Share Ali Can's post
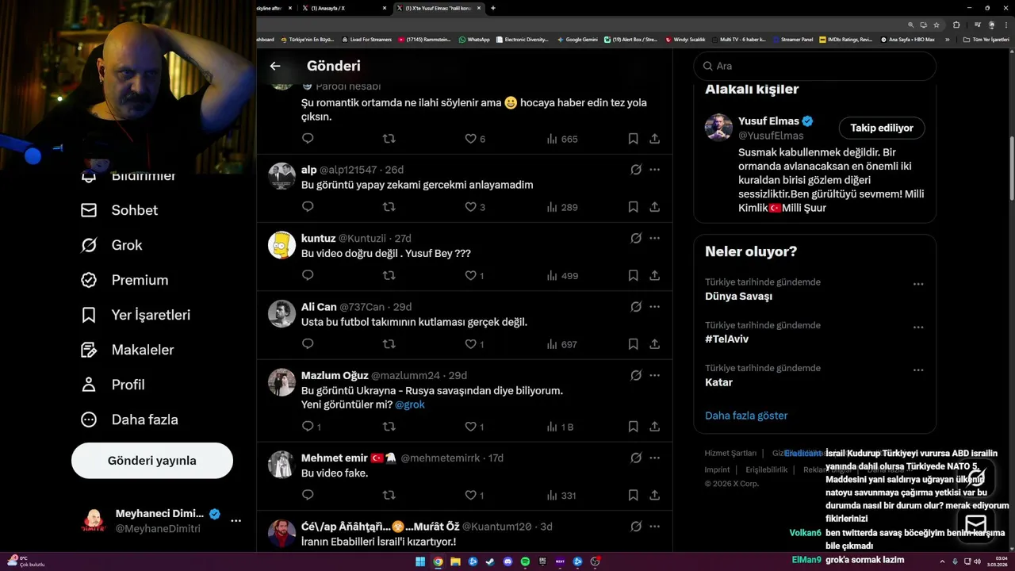This screenshot has height=571, width=1015. pos(655,344)
